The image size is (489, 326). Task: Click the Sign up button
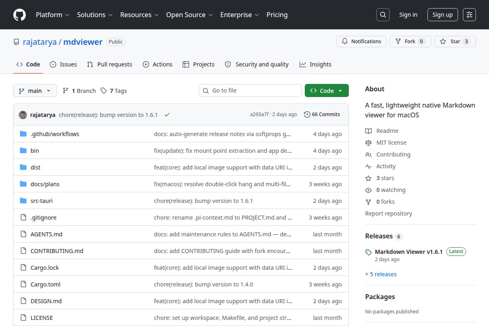coord(443,15)
